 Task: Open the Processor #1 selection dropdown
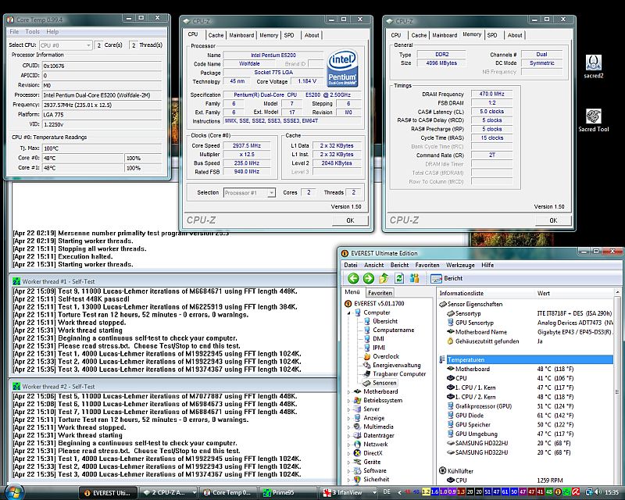click(x=249, y=192)
